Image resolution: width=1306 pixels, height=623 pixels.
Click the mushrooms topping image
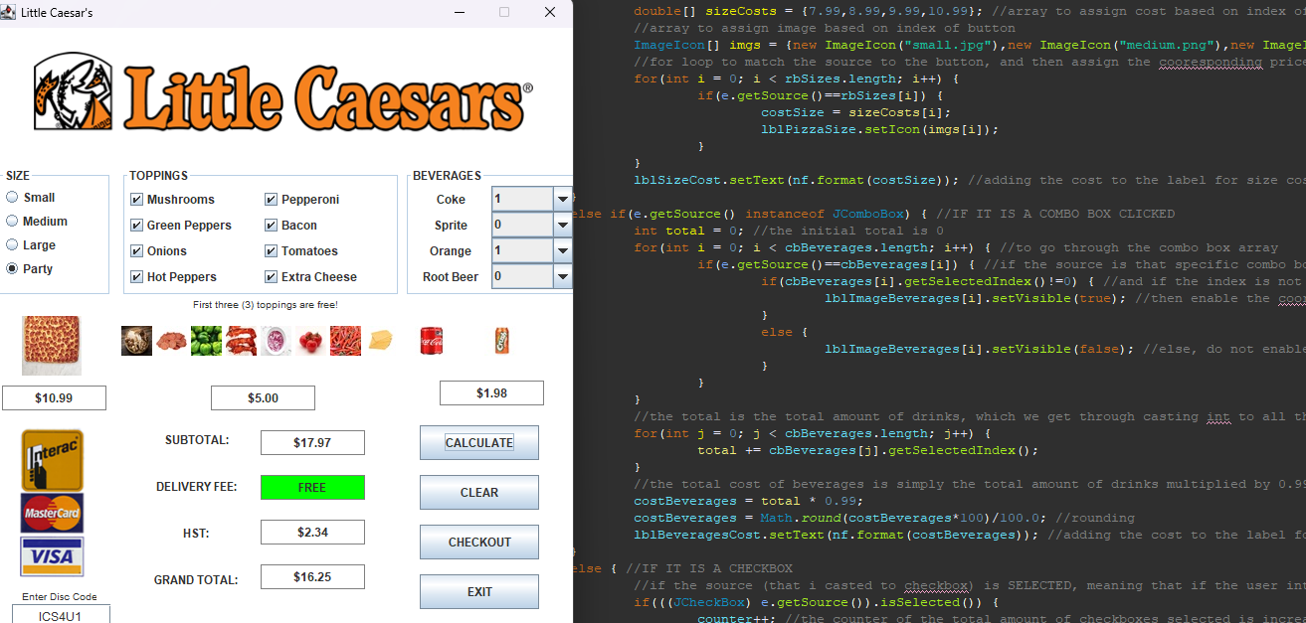click(x=136, y=341)
